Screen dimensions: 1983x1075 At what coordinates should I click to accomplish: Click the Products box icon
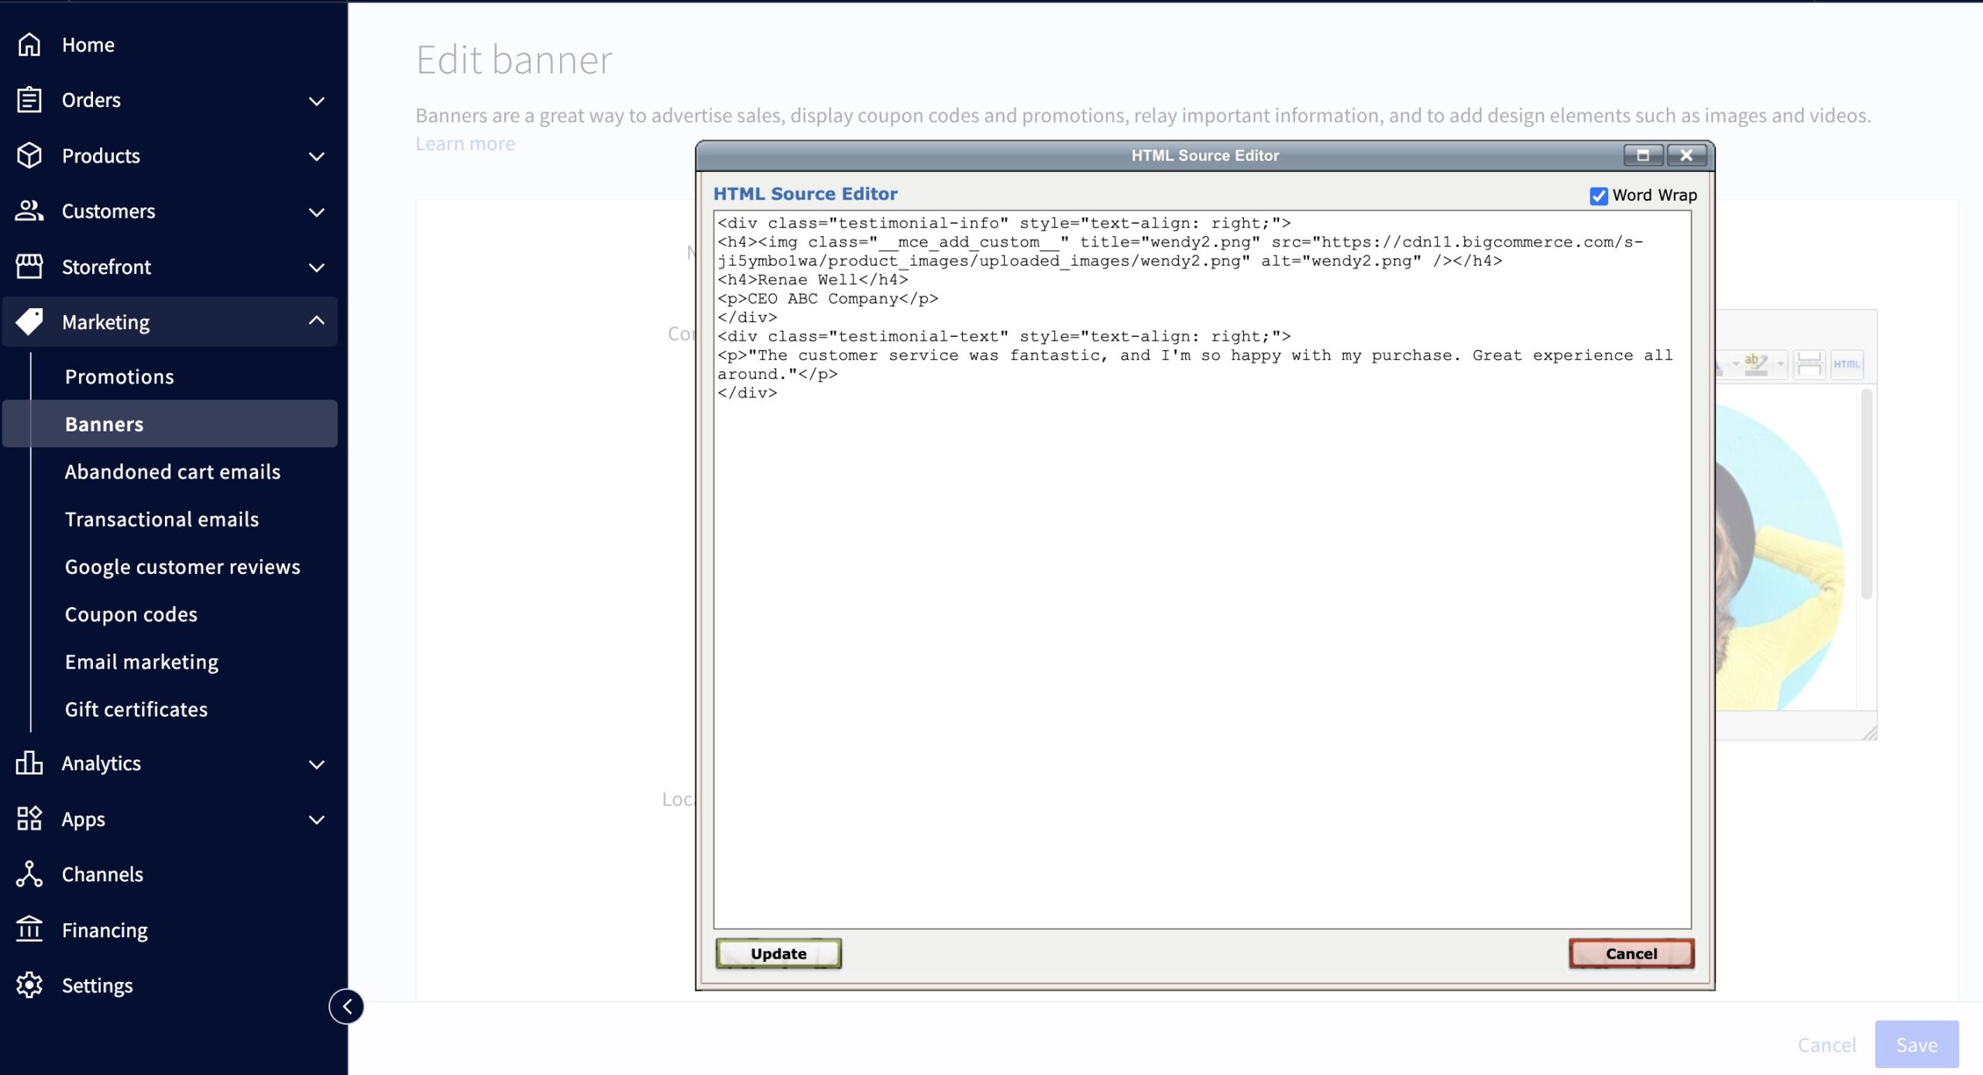29,156
